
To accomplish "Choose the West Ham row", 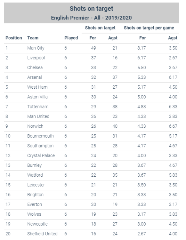I will (92, 87).
